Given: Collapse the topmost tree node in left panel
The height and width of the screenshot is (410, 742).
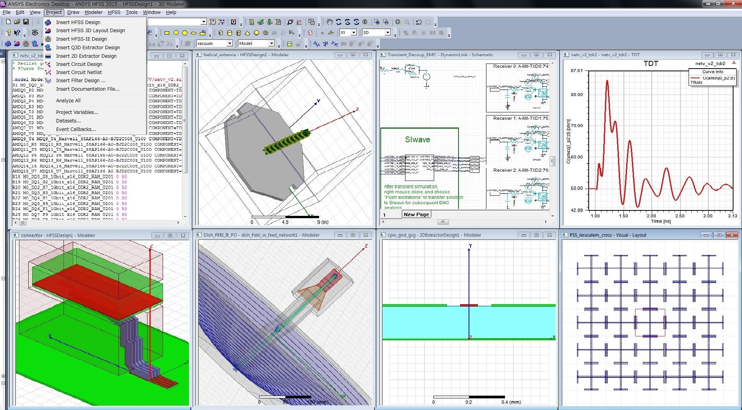Looking at the screenshot, I should pos(3,62).
